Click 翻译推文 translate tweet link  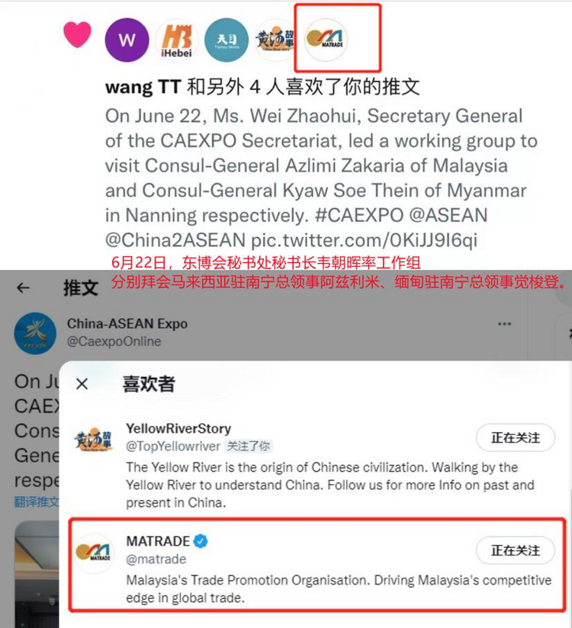click(x=37, y=501)
